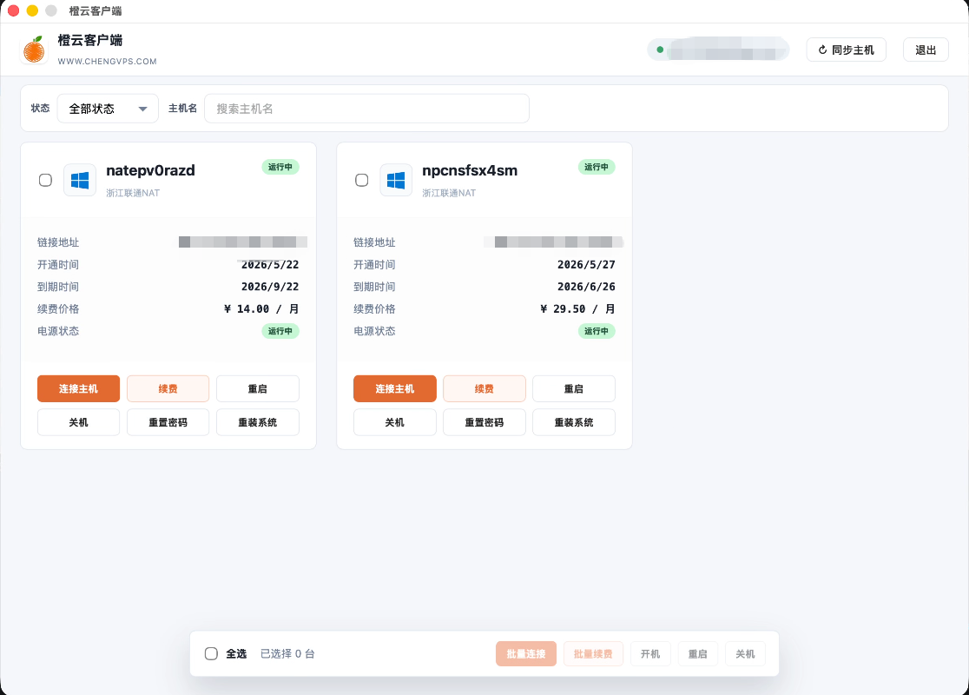The height and width of the screenshot is (695, 969).
Task: Tick the checkbox on natepv0razd card
Action: coord(45,180)
